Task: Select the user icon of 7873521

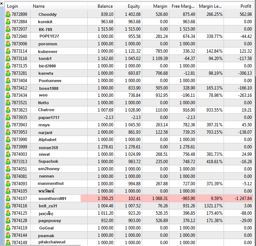Action: 8,103
